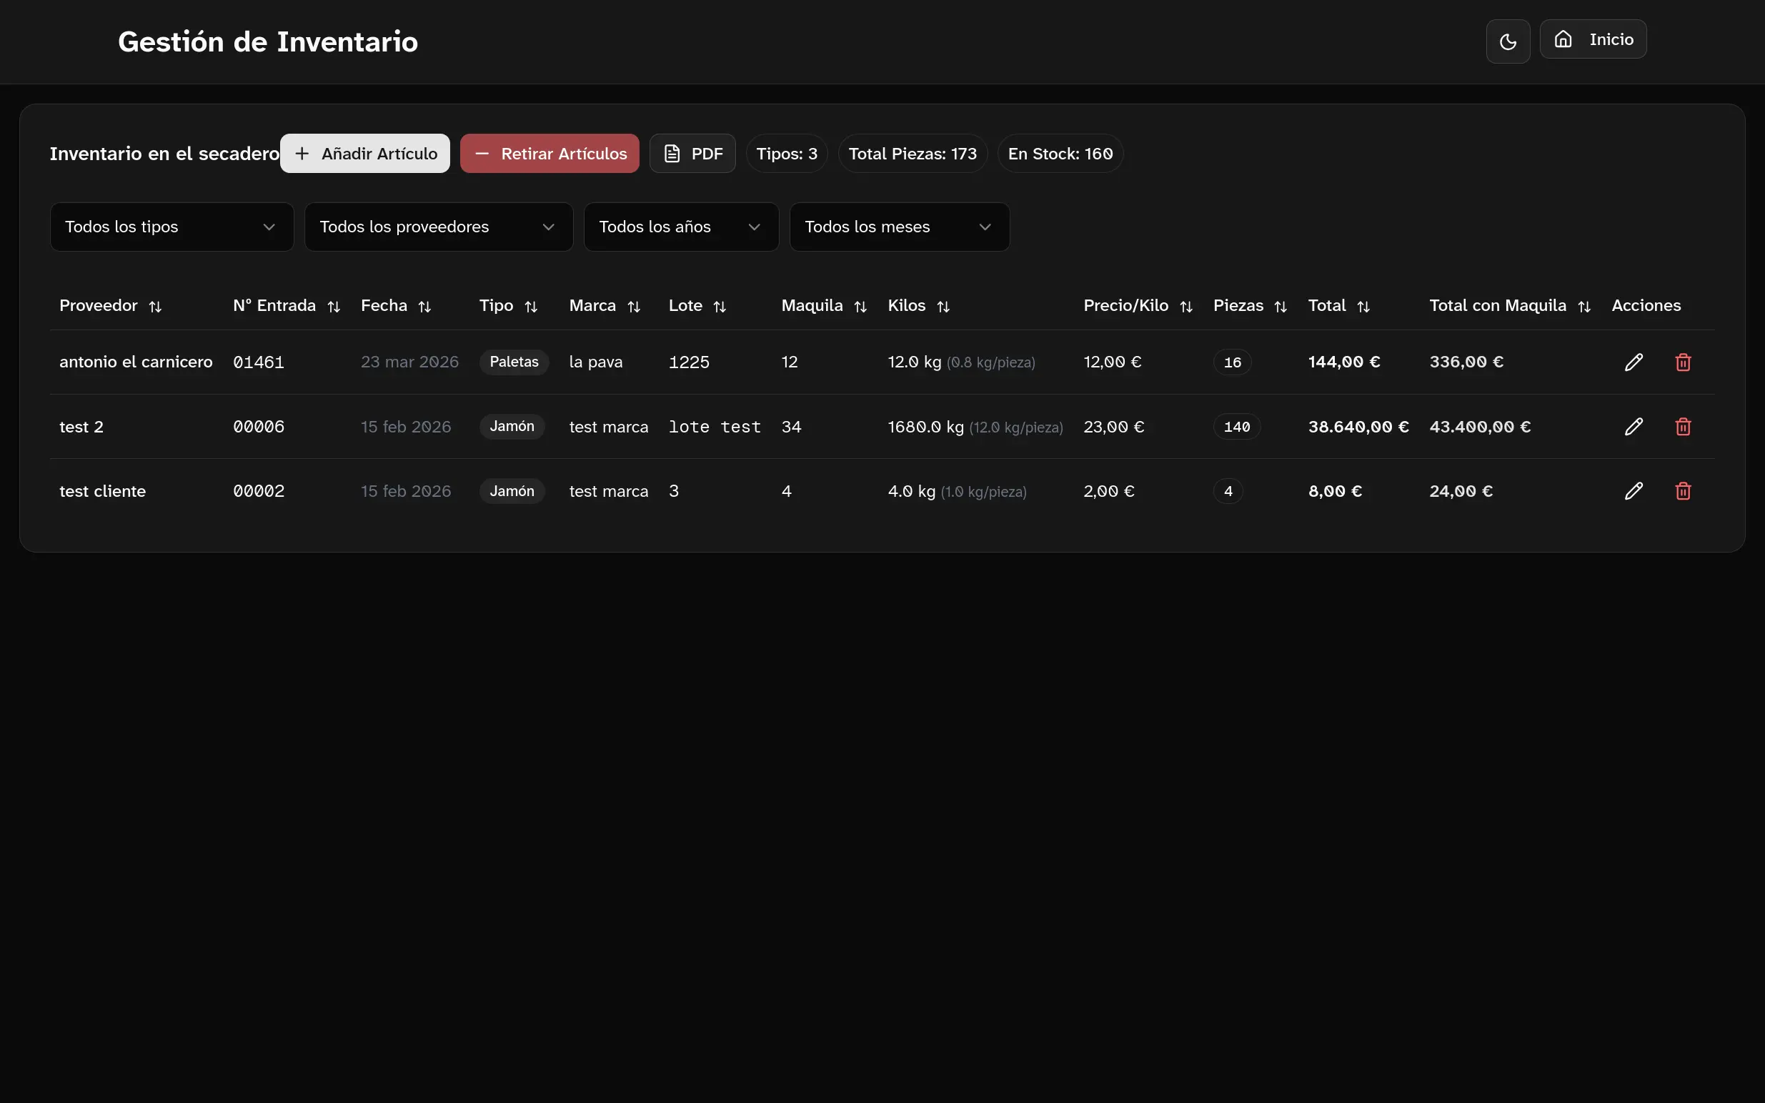Image resolution: width=1765 pixels, height=1103 pixels.
Task: Expand the Todos los meses dropdown
Action: click(x=899, y=227)
